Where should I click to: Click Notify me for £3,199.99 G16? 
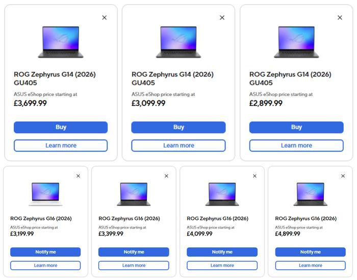point(45,252)
